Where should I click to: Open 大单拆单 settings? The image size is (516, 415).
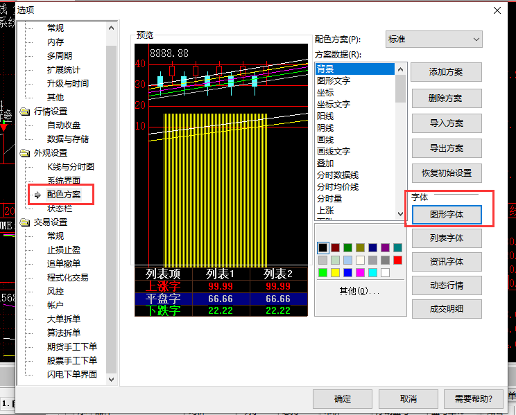coord(64,319)
